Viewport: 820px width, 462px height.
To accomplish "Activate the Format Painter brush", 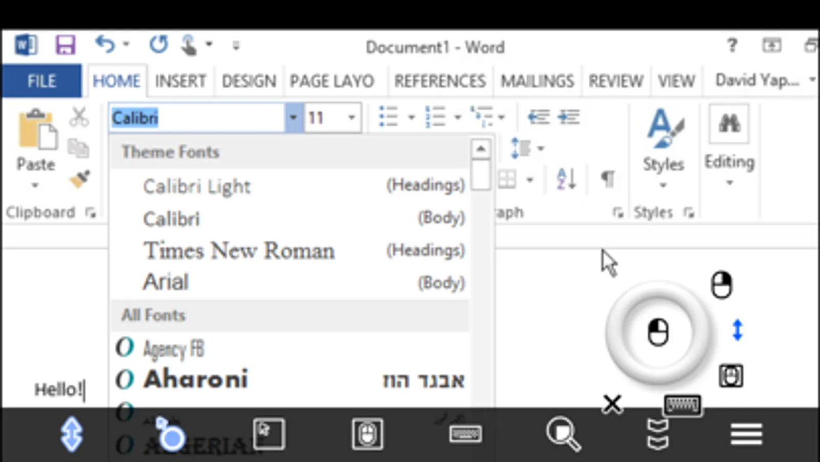I will point(79,179).
